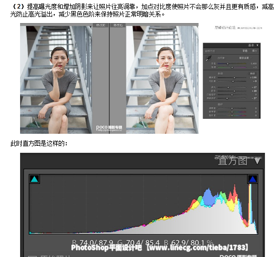Choose the 彩色 treatment option
Screen dimensions: 276x257
[245, 51]
